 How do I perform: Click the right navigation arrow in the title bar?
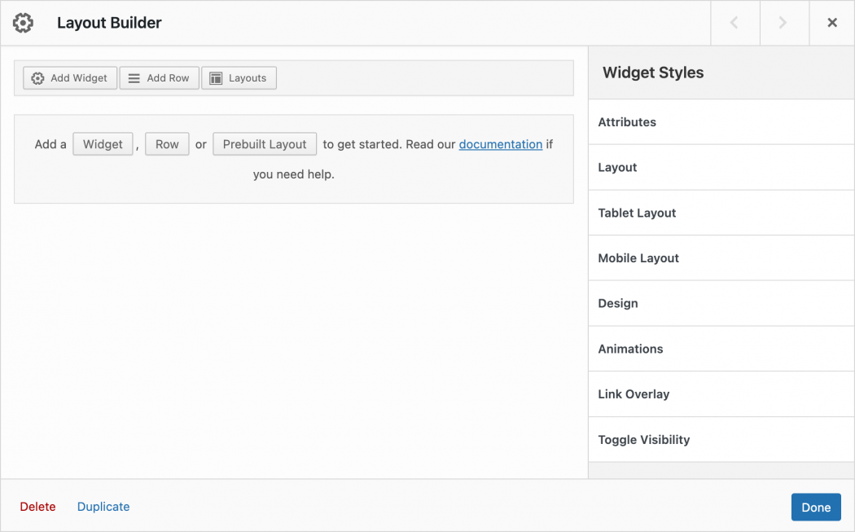[x=783, y=23]
